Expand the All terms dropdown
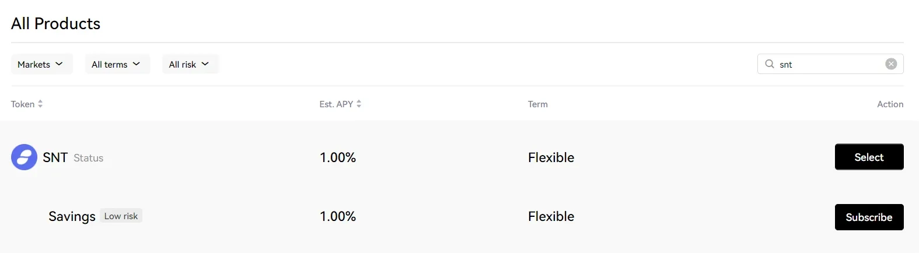Image resolution: width=919 pixels, height=253 pixels. 117,64
